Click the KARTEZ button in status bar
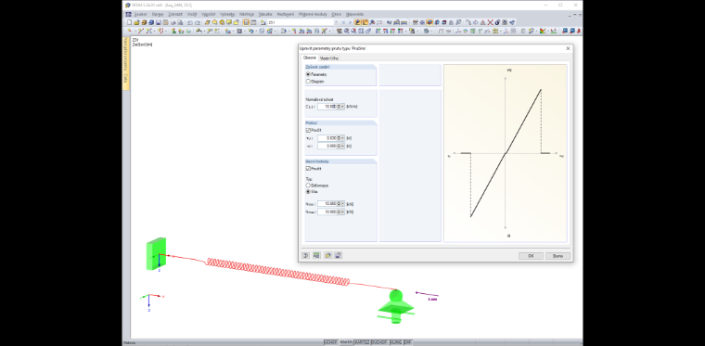This screenshot has width=705, height=346. [362, 342]
